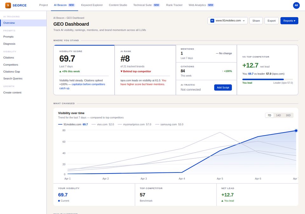Click the 'No change' mentions indicator

[x=224, y=53]
